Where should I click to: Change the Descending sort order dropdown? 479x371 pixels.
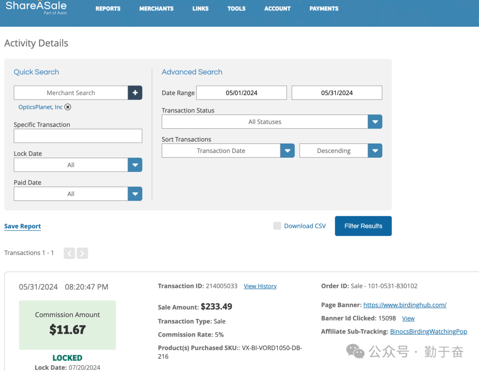pyautogui.click(x=375, y=151)
